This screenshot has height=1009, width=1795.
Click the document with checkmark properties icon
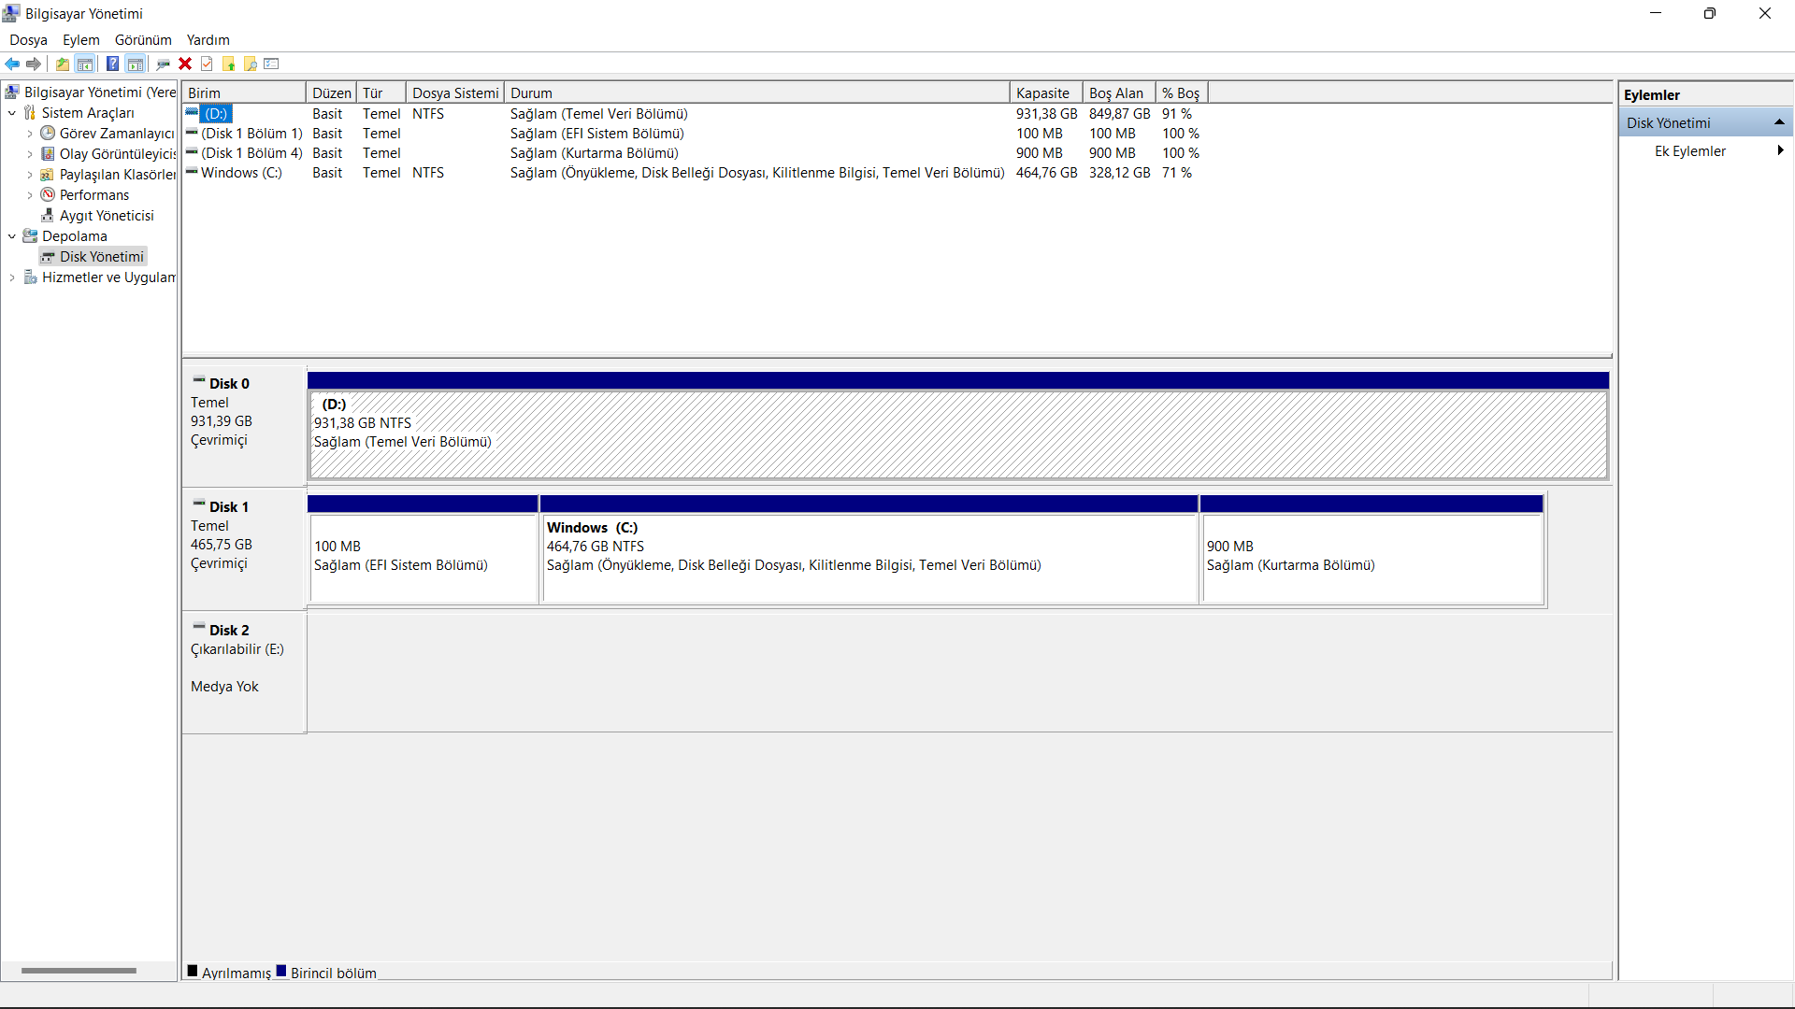[207, 64]
